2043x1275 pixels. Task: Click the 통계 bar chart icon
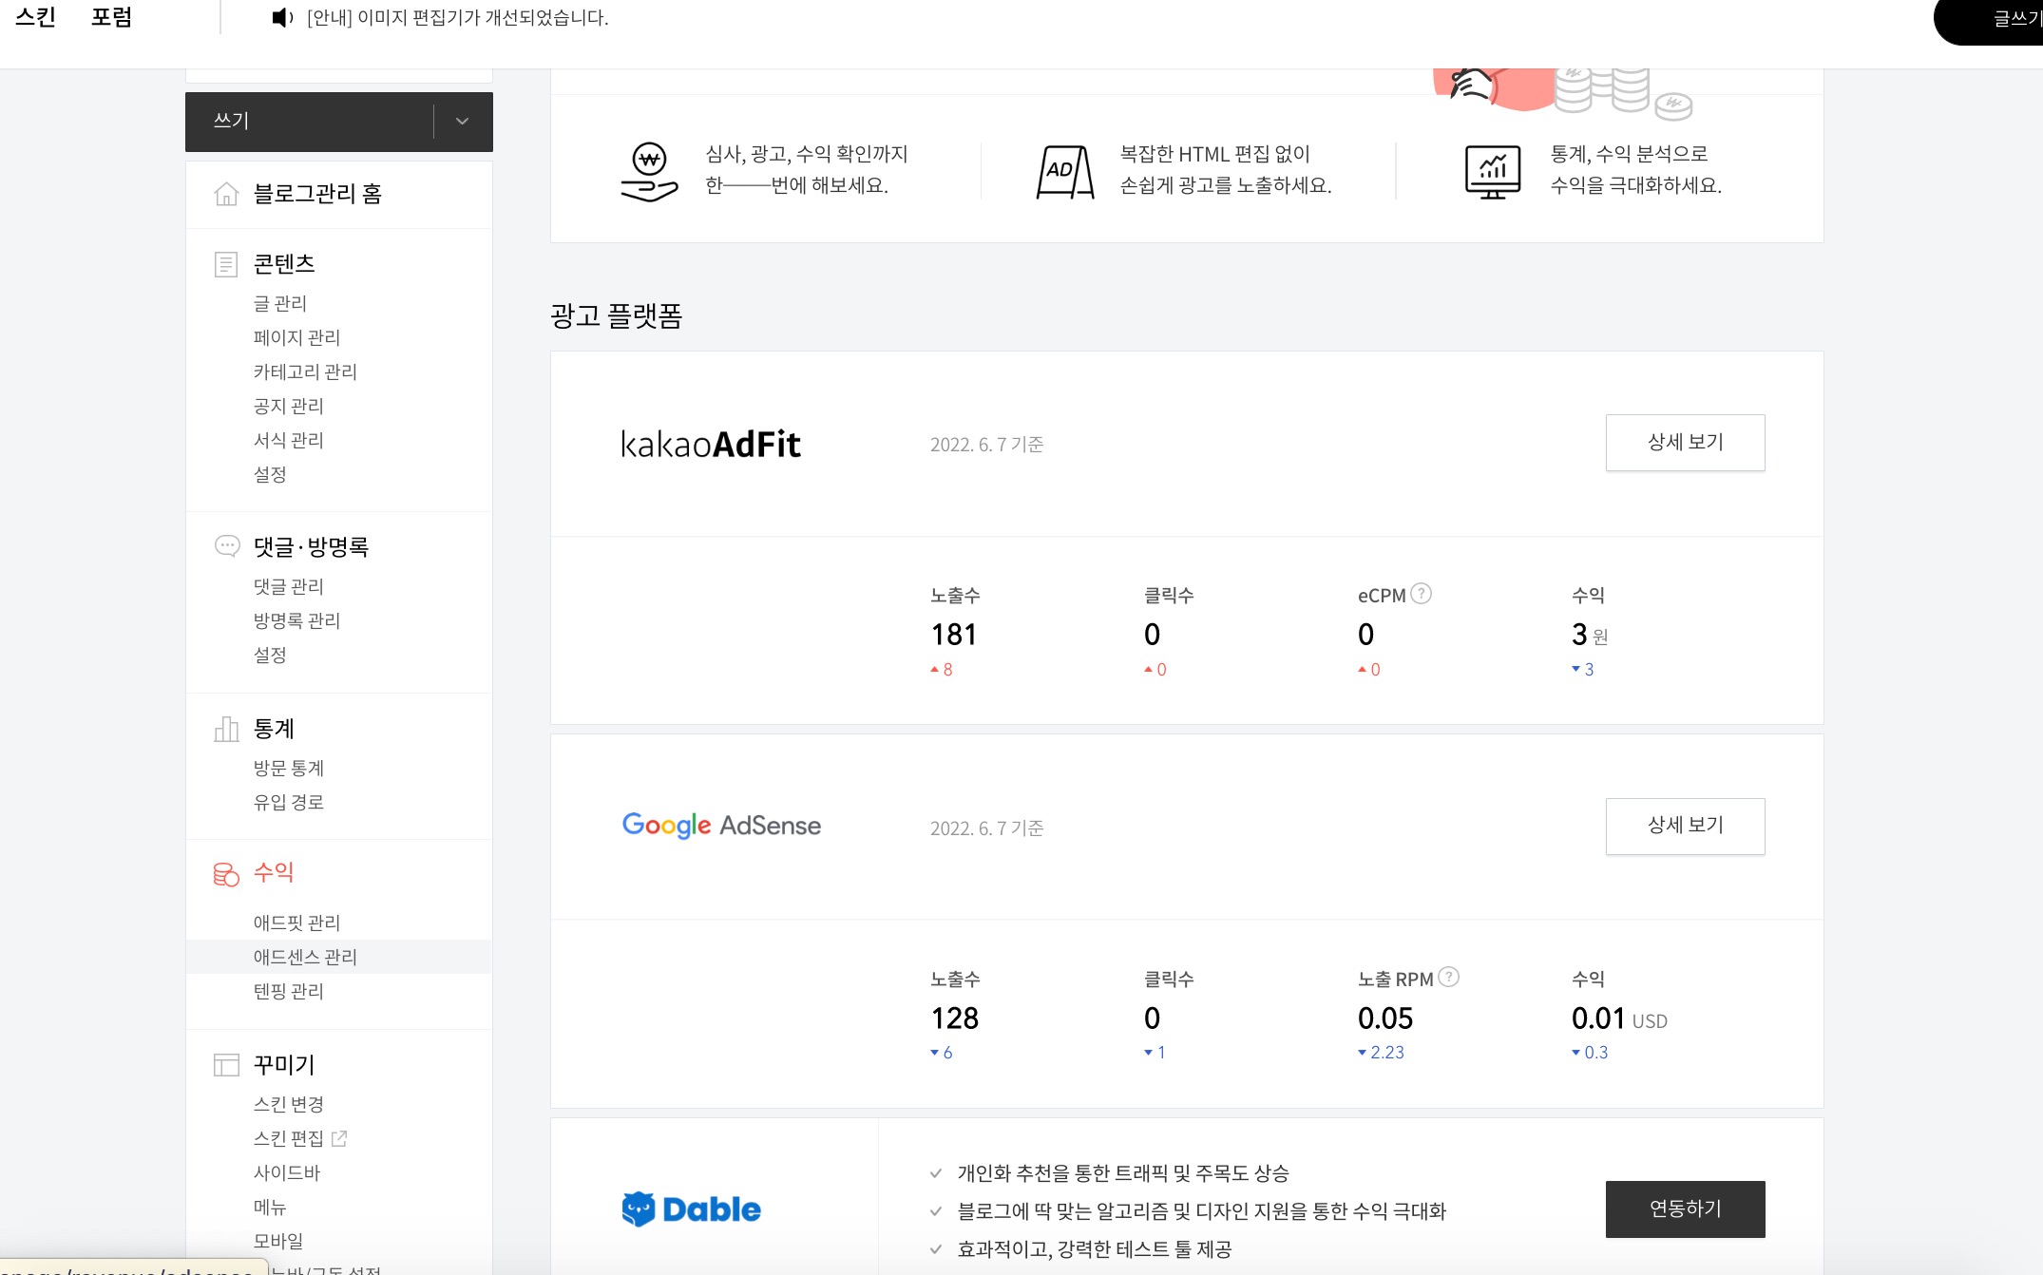click(226, 729)
